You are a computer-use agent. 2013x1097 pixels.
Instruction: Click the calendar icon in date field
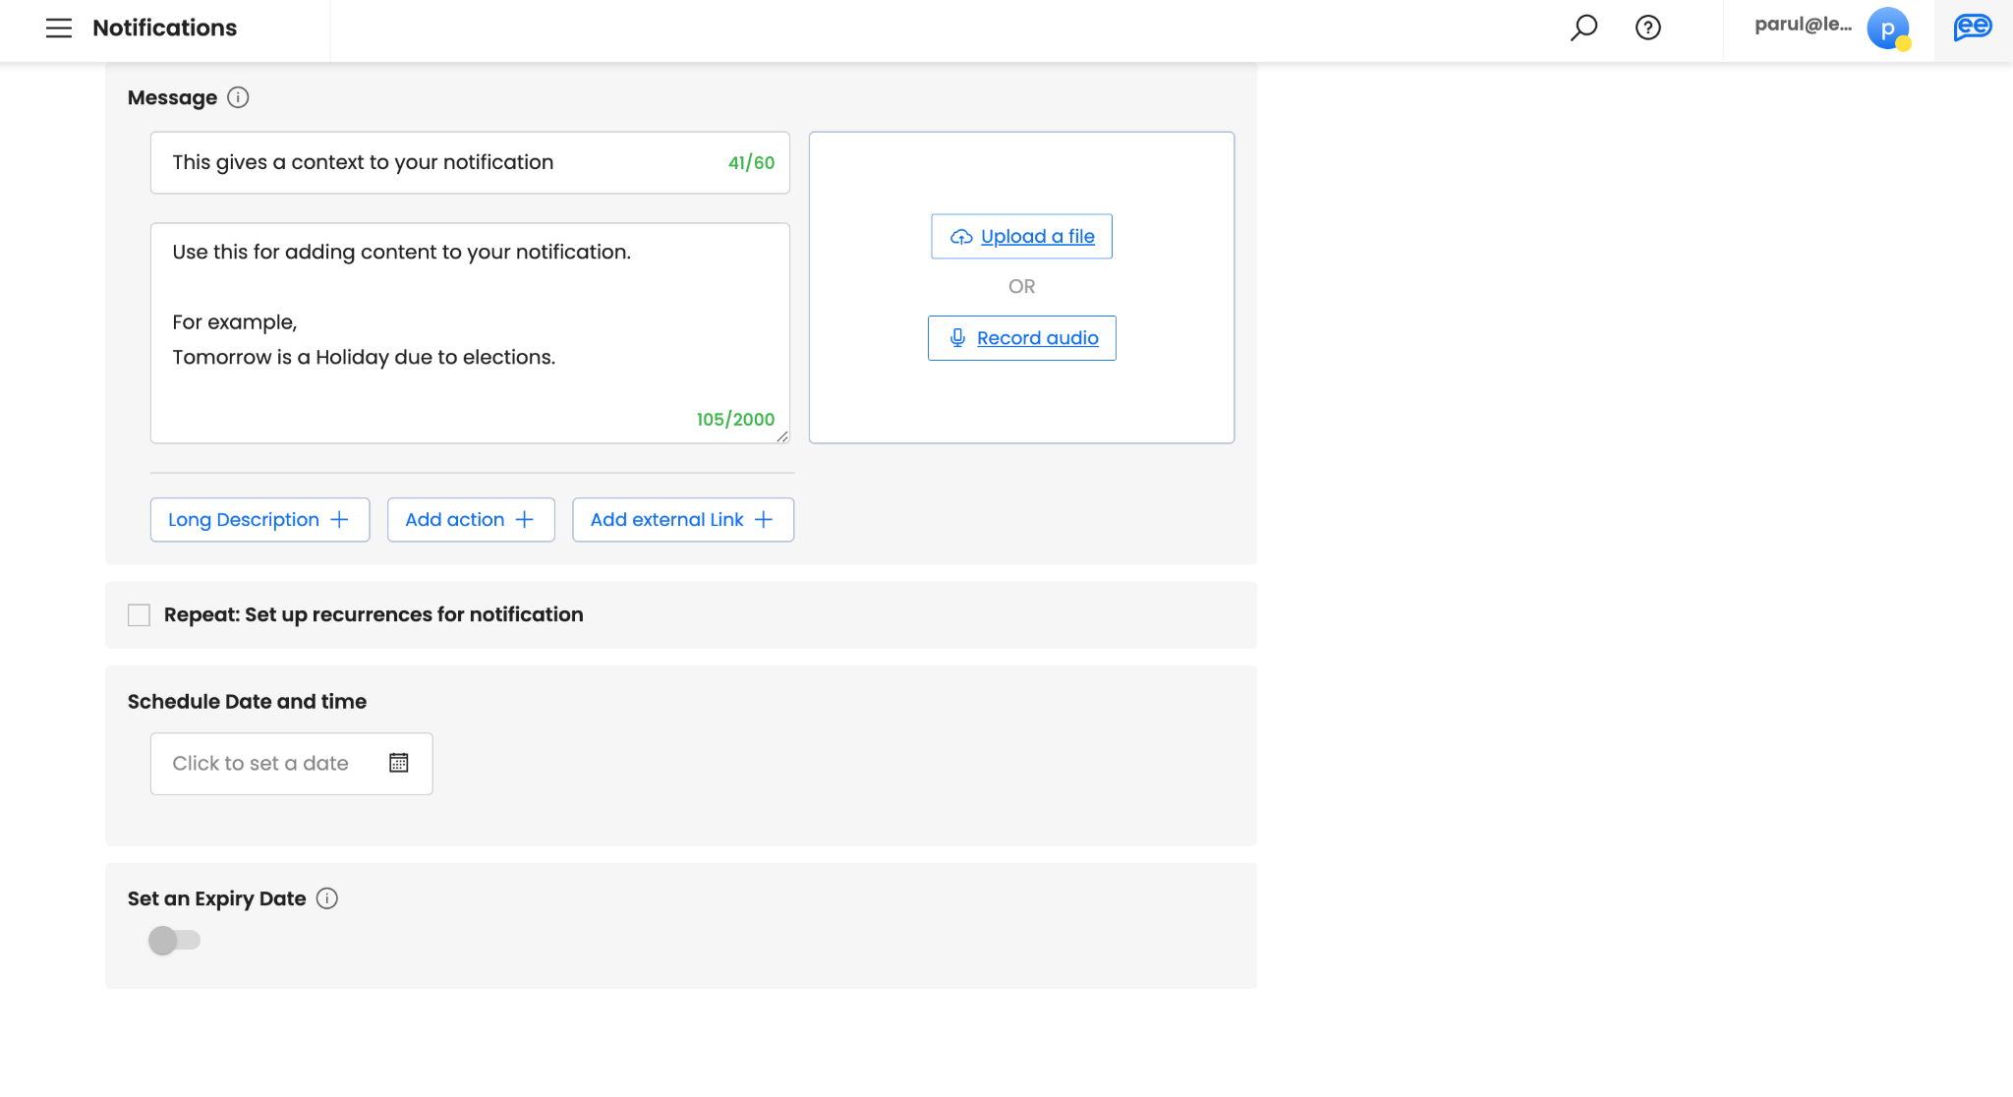pyautogui.click(x=398, y=763)
